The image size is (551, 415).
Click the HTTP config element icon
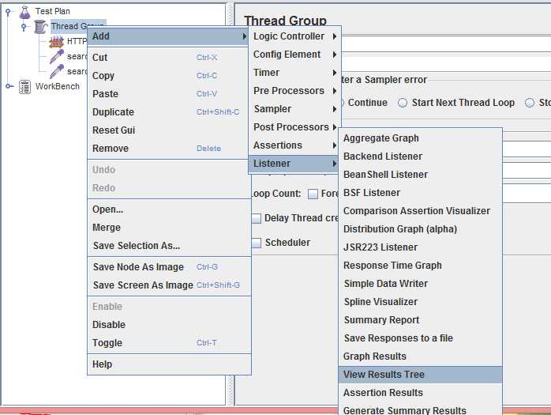(56, 42)
